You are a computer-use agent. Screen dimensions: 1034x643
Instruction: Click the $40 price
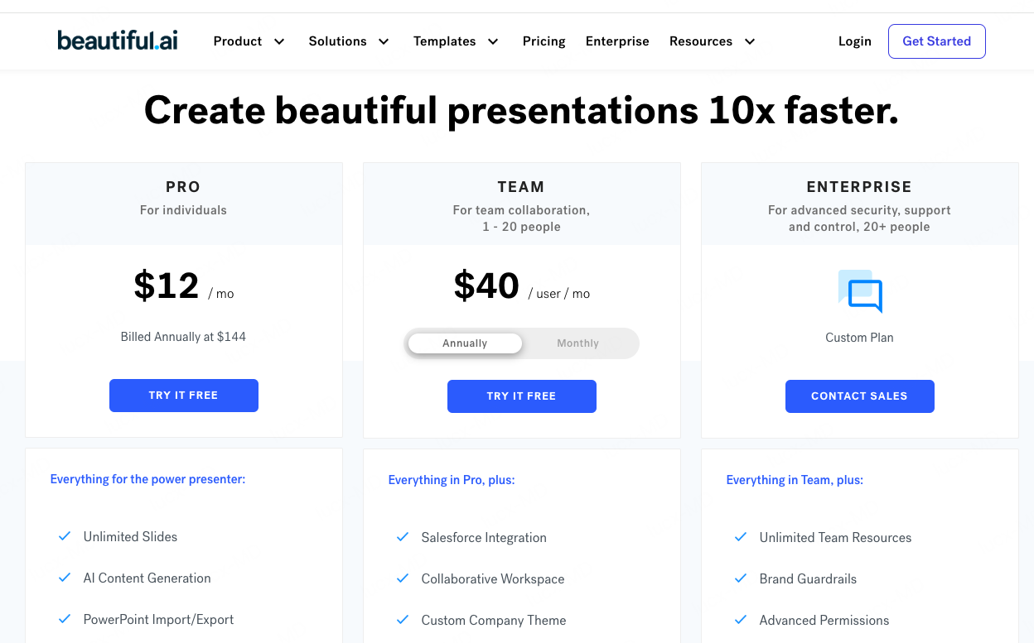(x=486, y=286)
